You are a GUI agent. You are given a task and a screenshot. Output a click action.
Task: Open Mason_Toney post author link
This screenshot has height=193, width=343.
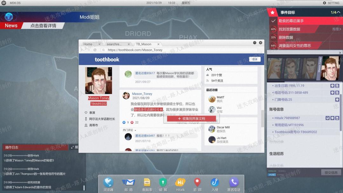(x=142, y=94)
